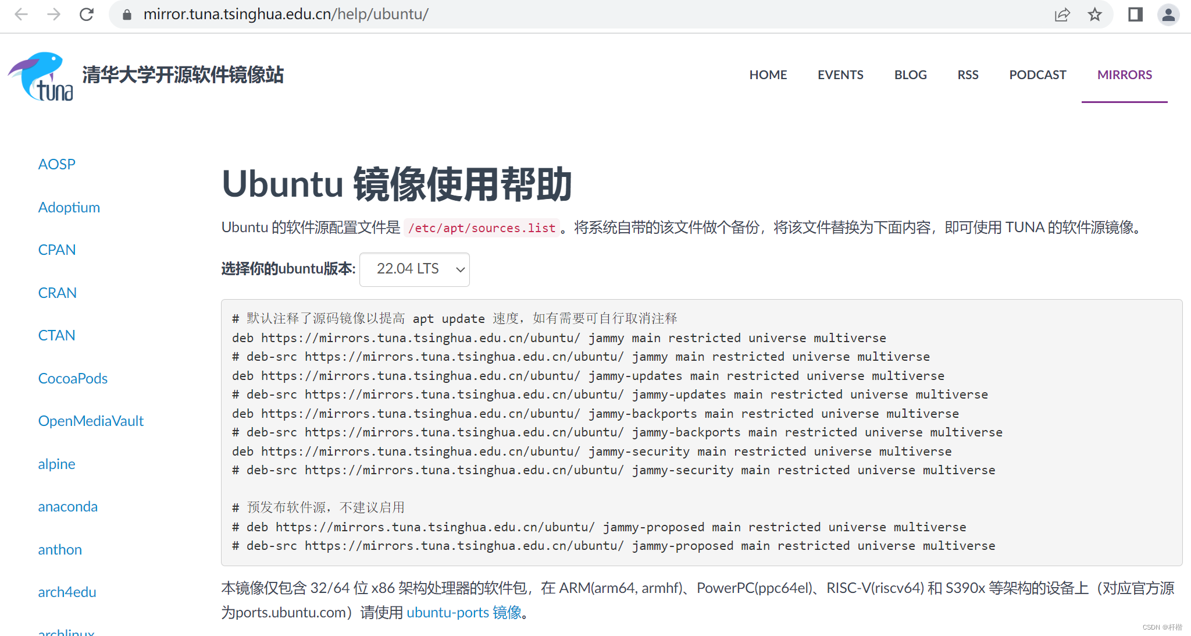Viewport: 1191px width, 636px height.
Task: Open the arch4edu sidebar link
Action: click(x=67, y=592)
